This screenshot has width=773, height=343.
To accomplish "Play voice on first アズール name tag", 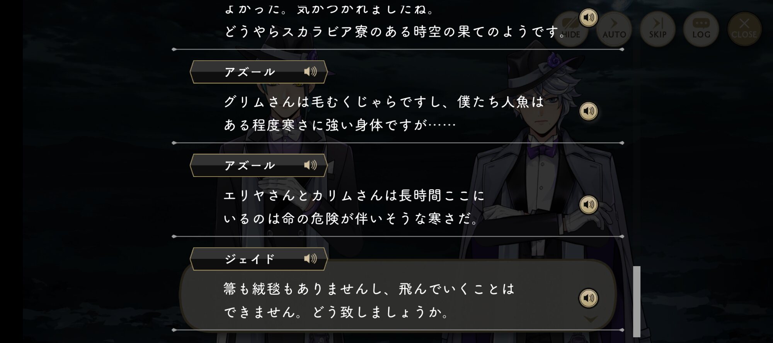I will pos(310,71).
